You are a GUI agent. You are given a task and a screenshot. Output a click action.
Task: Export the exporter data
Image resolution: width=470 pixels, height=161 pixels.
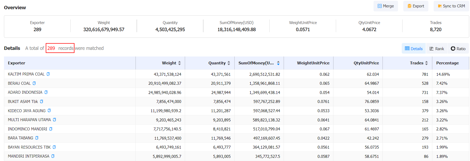point(416,6)
